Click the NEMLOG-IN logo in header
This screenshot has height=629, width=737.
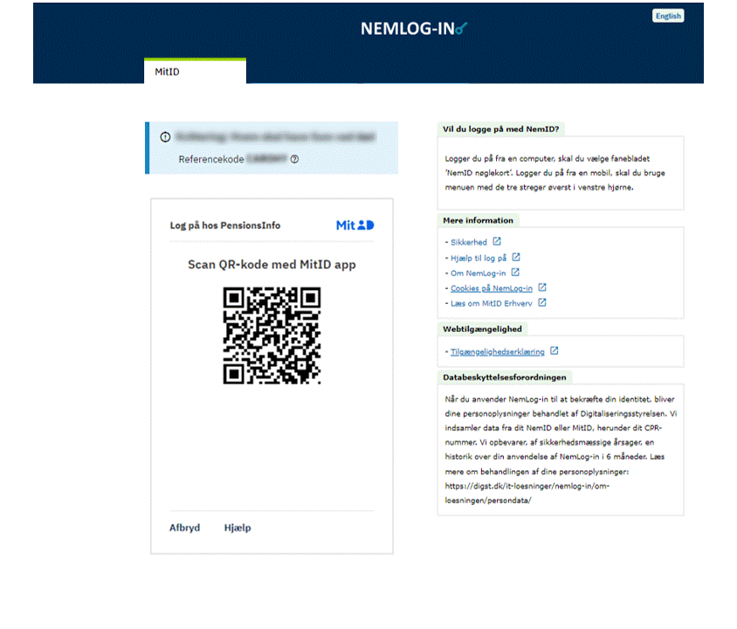[414, 29]
